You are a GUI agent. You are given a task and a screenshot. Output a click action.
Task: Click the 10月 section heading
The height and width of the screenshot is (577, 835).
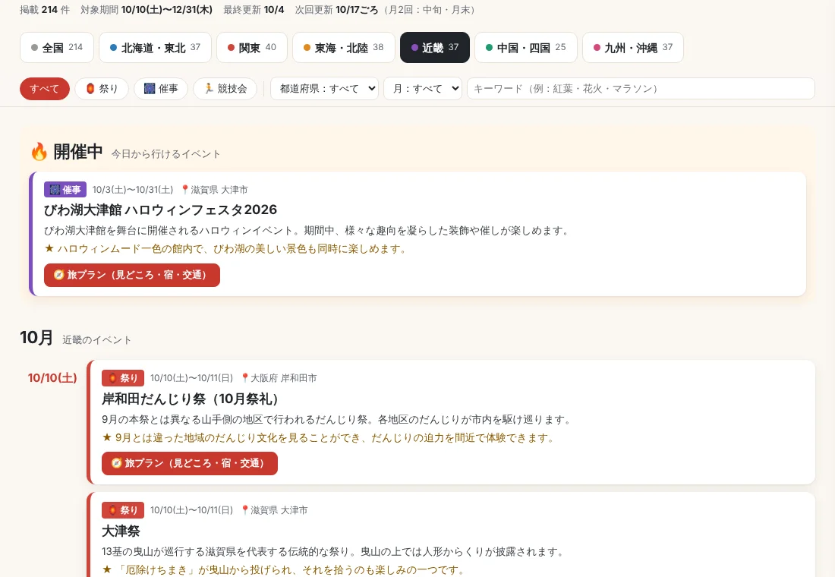click(x=36, y=338)
